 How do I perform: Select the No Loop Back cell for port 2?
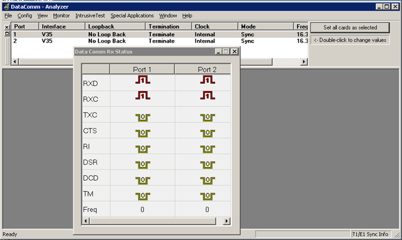(x=107, y=41)
